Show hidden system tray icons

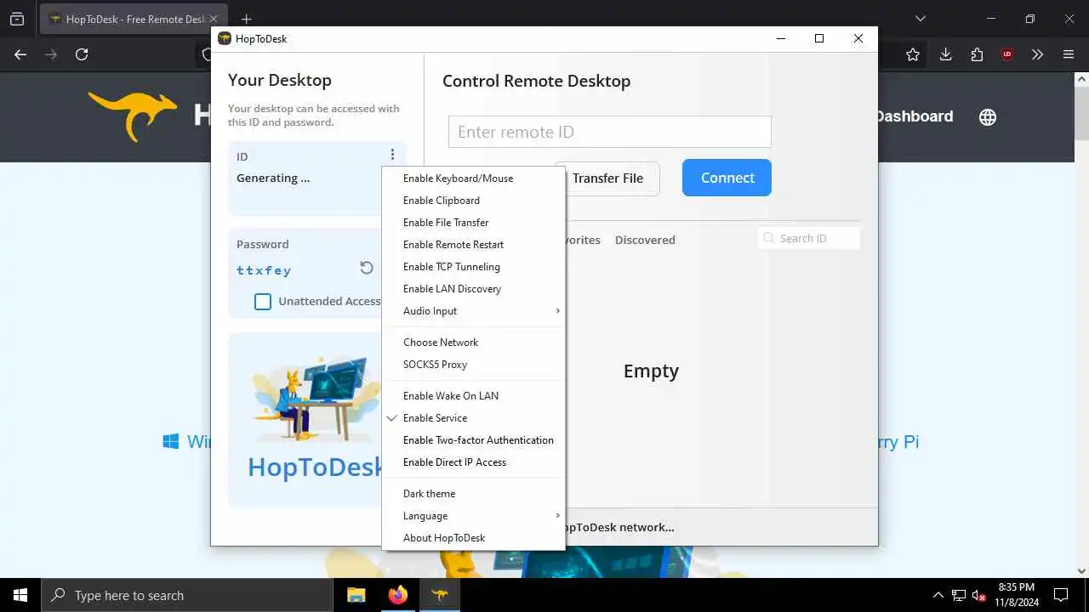click(x=938, y=595)
